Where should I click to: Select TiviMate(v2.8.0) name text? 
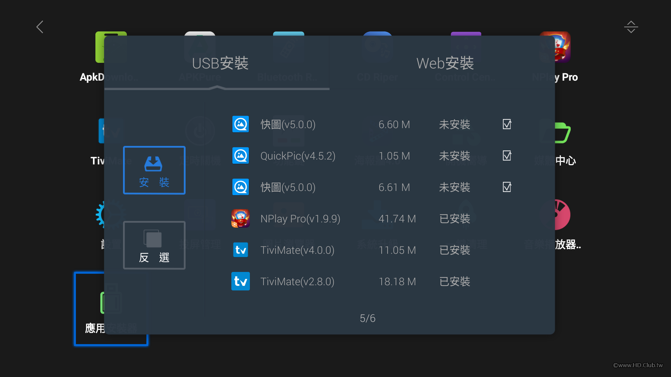297,282
